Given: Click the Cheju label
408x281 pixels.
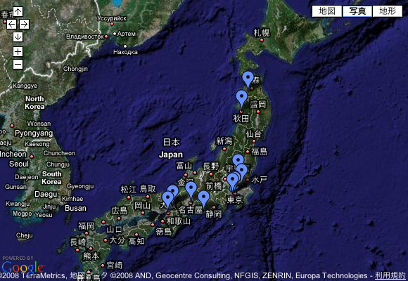Looking at the screenshot, I should [24, 235].
